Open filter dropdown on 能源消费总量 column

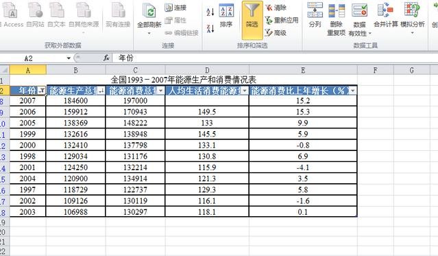[161, 91]
